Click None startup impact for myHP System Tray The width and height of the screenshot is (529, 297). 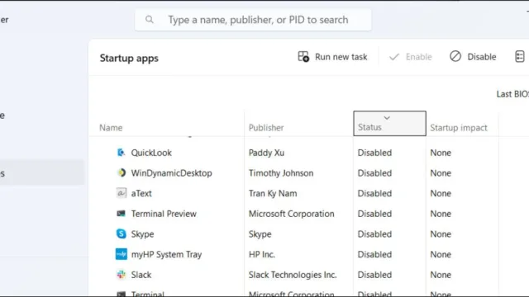point(441,255)
